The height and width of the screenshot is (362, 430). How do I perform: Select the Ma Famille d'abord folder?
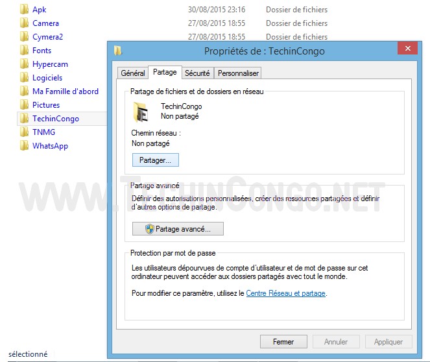click(x=66, y=91)
